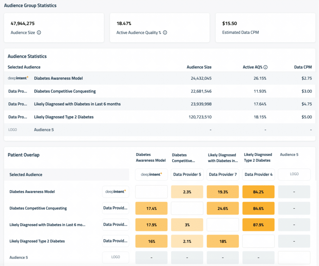Screen dimensions: 319x266
Task: Select the 23,939,998 audience size cell
Action: click(201, 104)
